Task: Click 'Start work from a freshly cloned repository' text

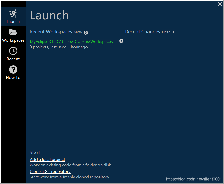Action: (x=70, y=177)
